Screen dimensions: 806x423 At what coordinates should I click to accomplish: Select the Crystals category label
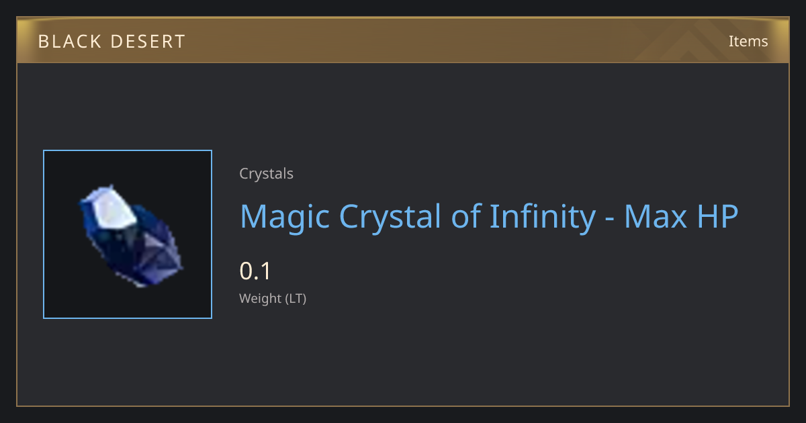click(266, 173)
